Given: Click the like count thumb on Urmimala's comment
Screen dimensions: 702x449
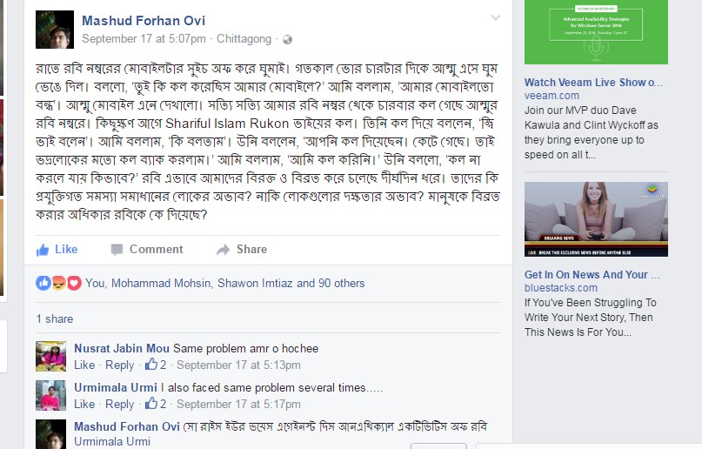Looking at the screenshot, I should (151, 404).
